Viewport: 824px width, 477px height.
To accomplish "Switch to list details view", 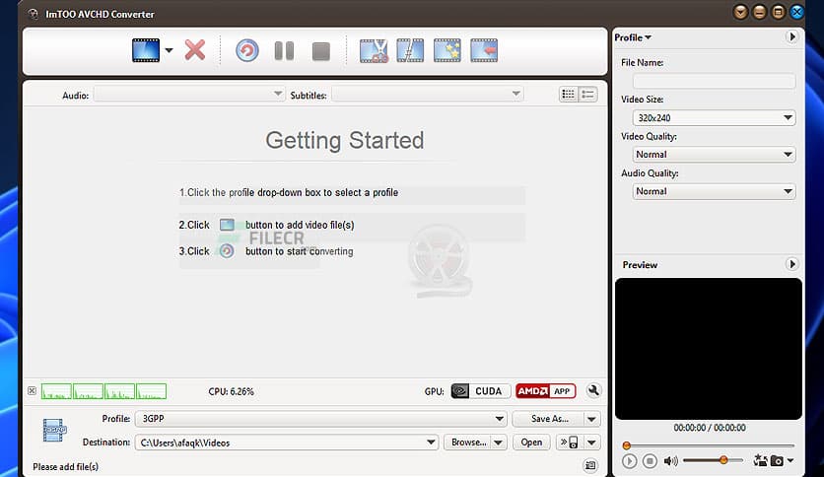I will (x=587, y=94).
